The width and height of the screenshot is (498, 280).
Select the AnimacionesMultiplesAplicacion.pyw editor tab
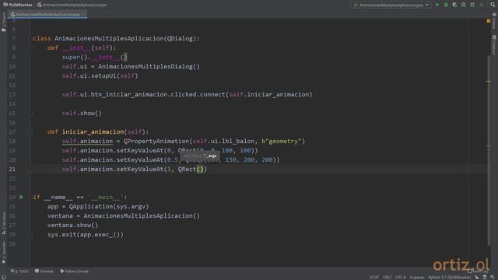click(47, 15)
